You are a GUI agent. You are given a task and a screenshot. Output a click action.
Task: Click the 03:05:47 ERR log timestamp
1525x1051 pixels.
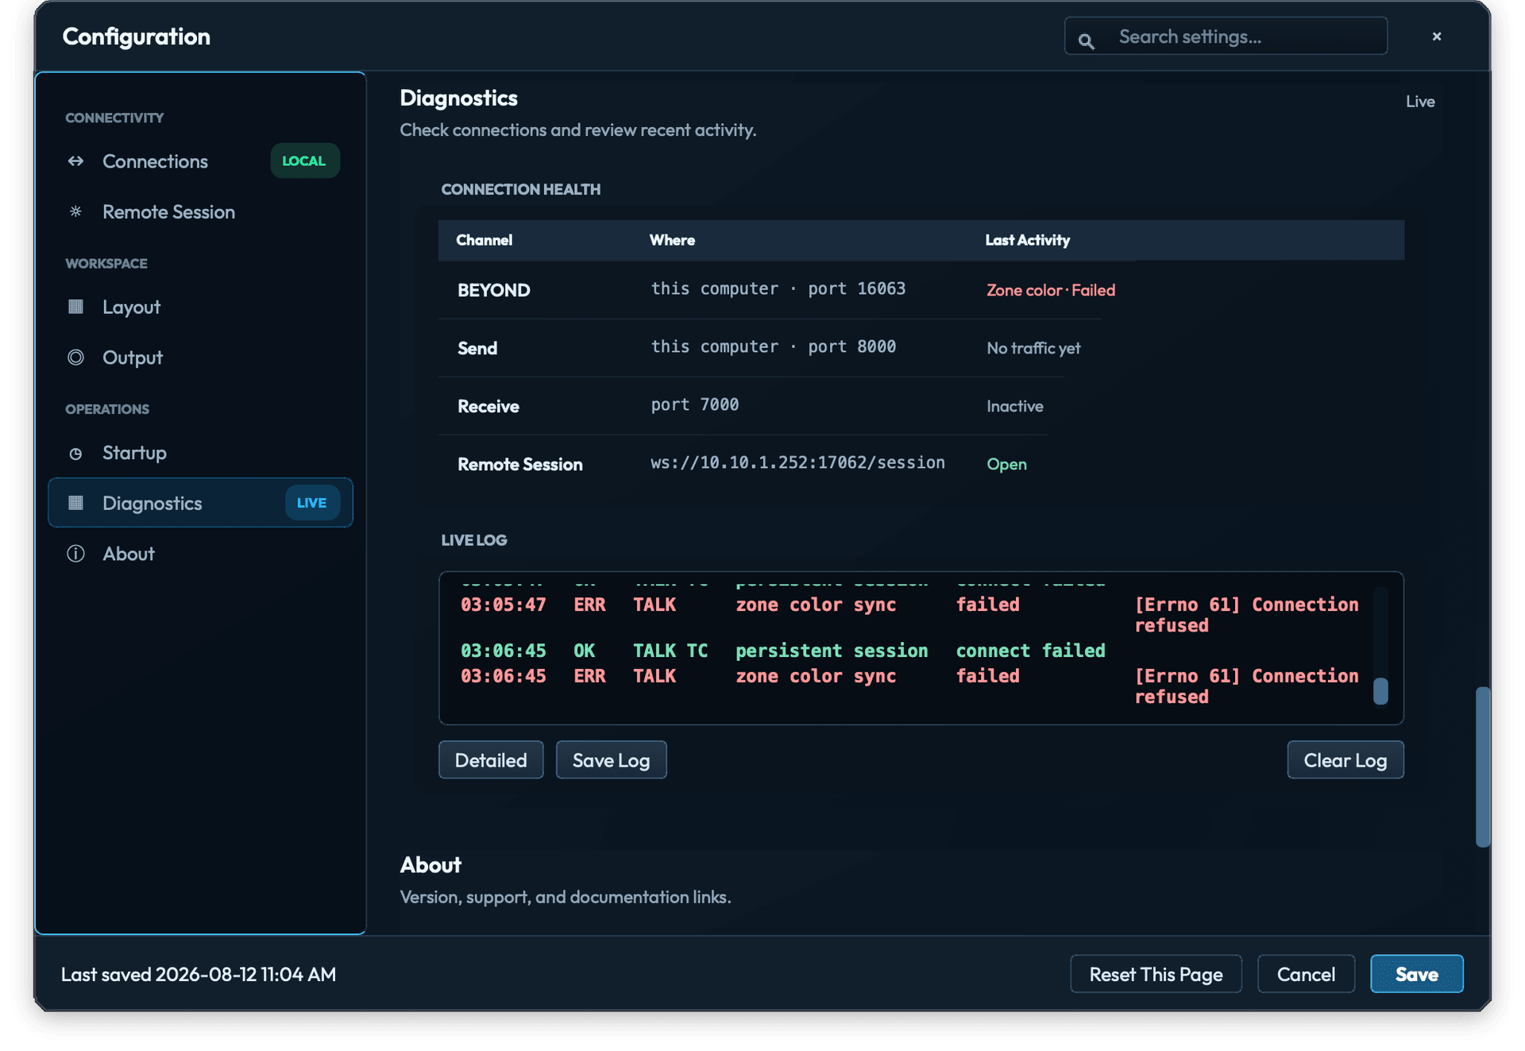(x=503, y=605)
